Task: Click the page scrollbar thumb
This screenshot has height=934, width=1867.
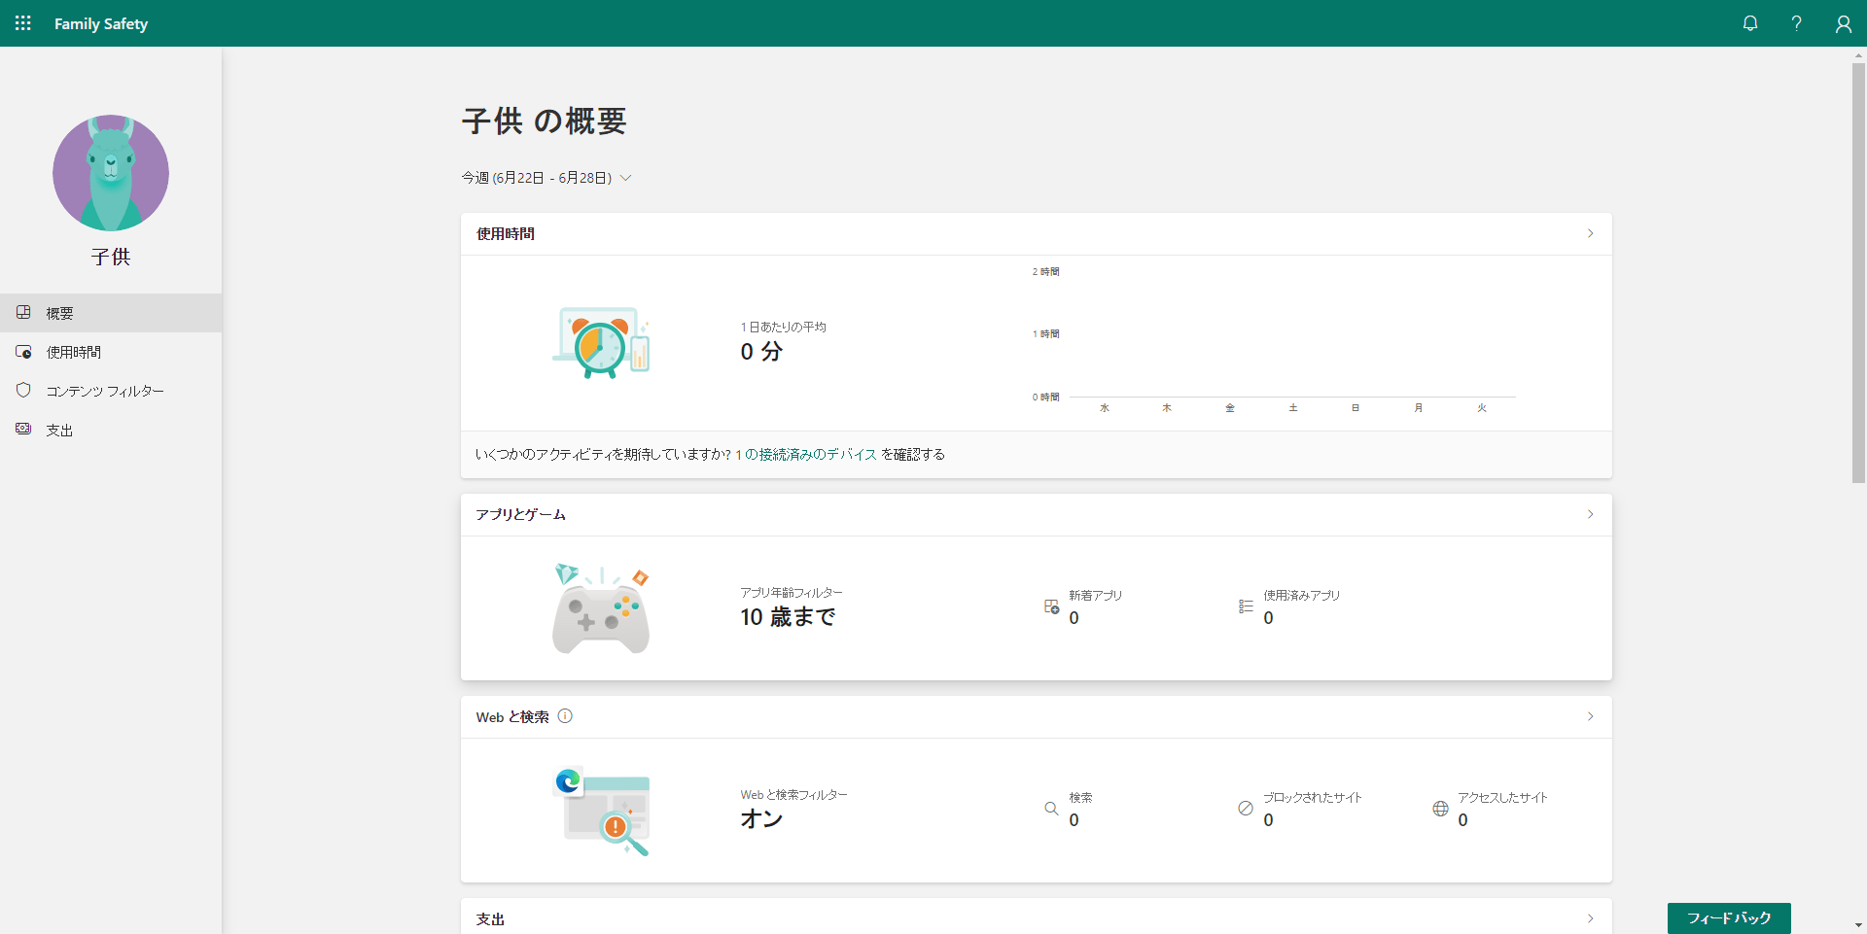Action: [1858, 272]
